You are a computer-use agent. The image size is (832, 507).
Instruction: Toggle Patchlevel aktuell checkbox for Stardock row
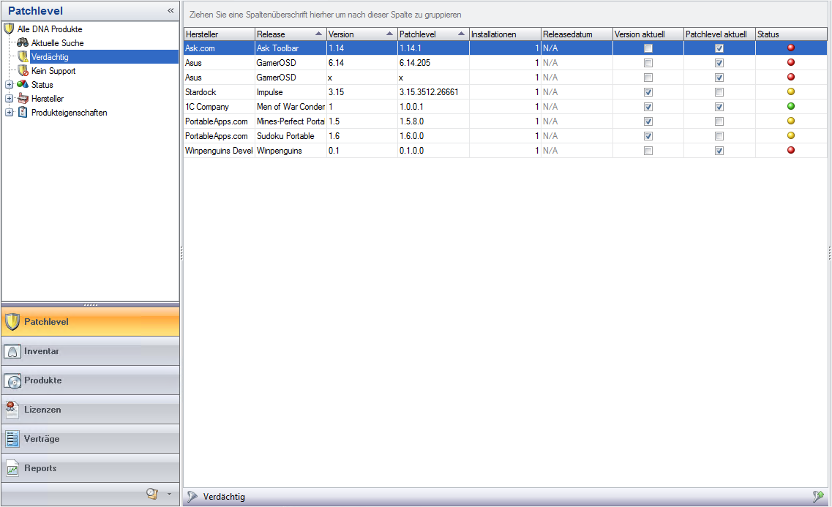click(719, 92)
